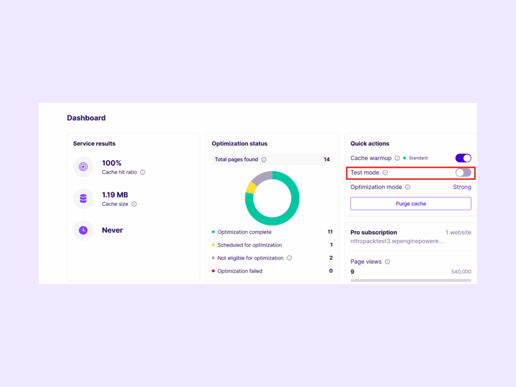This screenshot has width=516, height=387.
Task: Click the 'Optimization mode' label
Action: (x=376, y=187)
